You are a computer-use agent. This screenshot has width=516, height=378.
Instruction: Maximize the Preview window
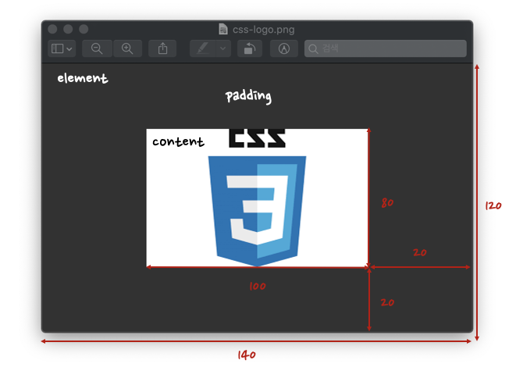[x=84, y=29]
